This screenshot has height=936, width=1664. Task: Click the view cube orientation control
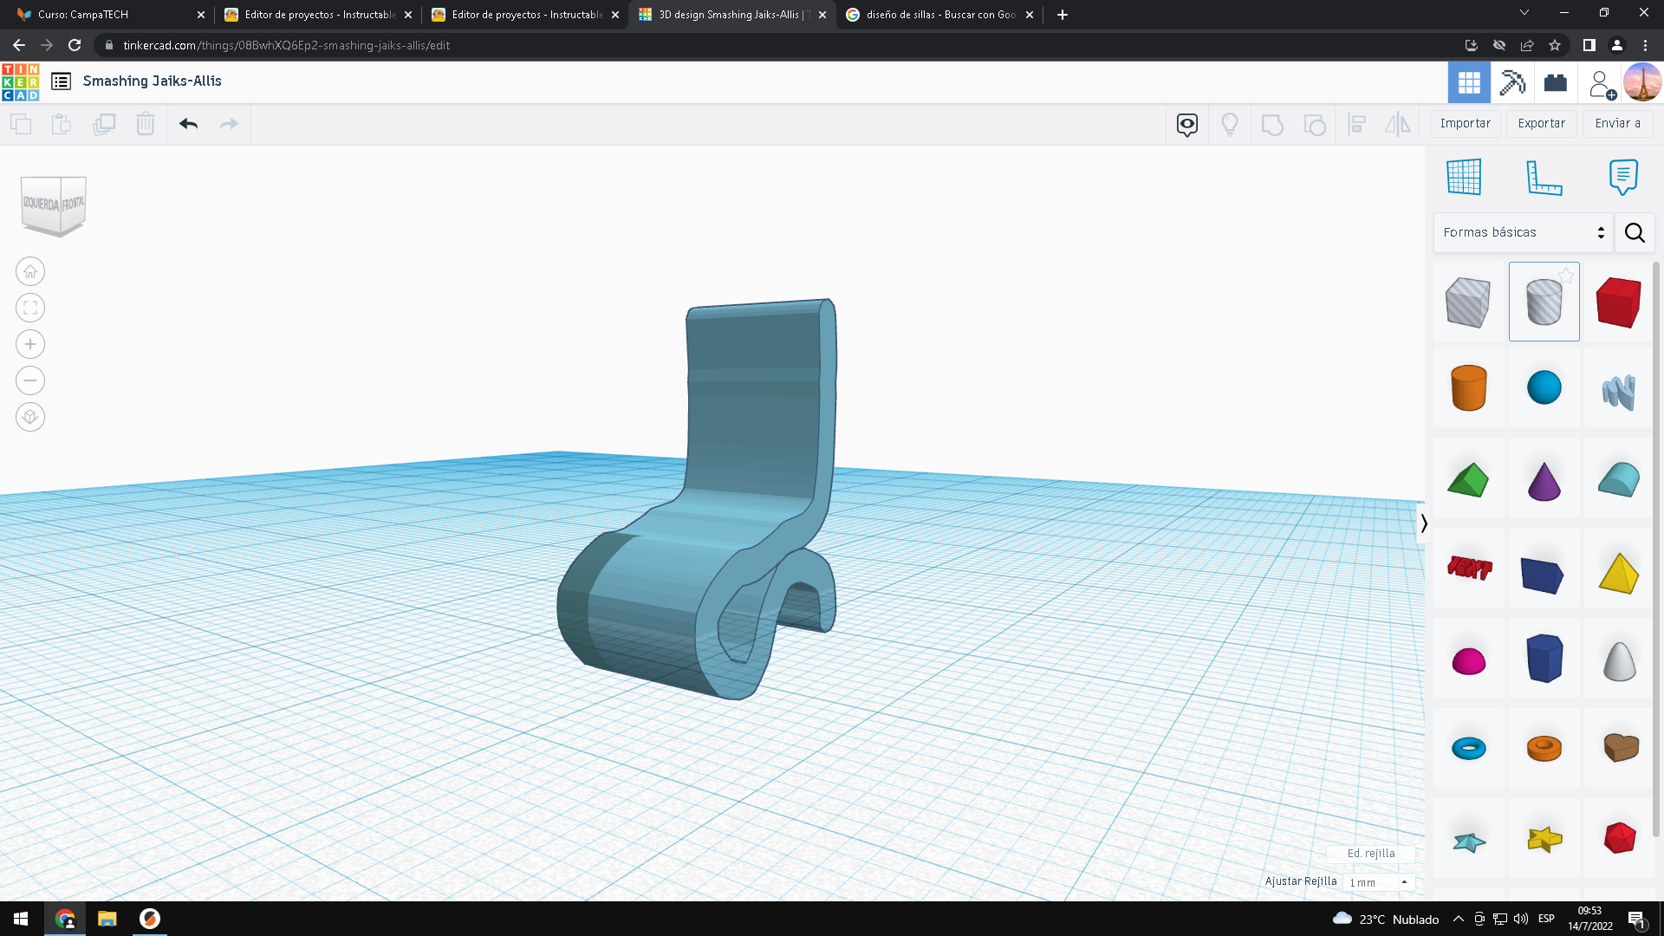[x=54, y=205]
